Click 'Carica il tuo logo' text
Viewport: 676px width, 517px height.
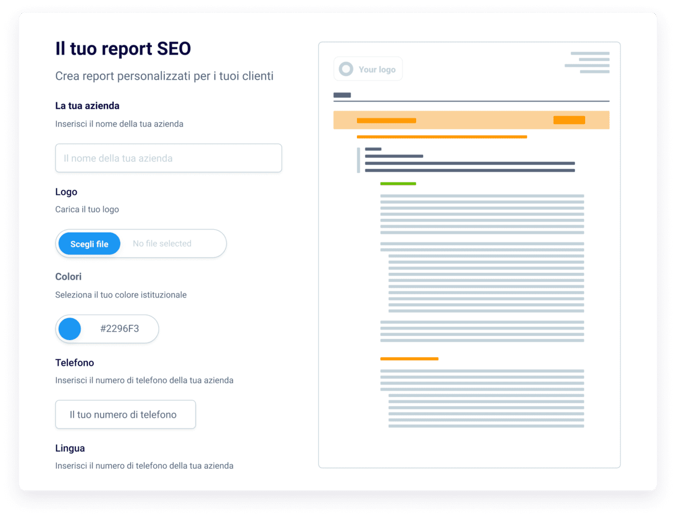tap(87, 210)
